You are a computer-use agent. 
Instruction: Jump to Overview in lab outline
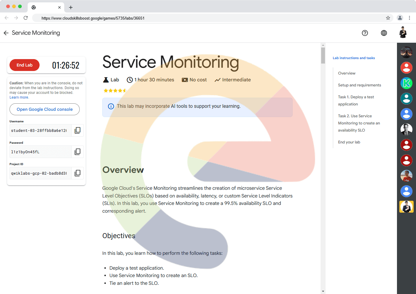click(x=347, y=73)
